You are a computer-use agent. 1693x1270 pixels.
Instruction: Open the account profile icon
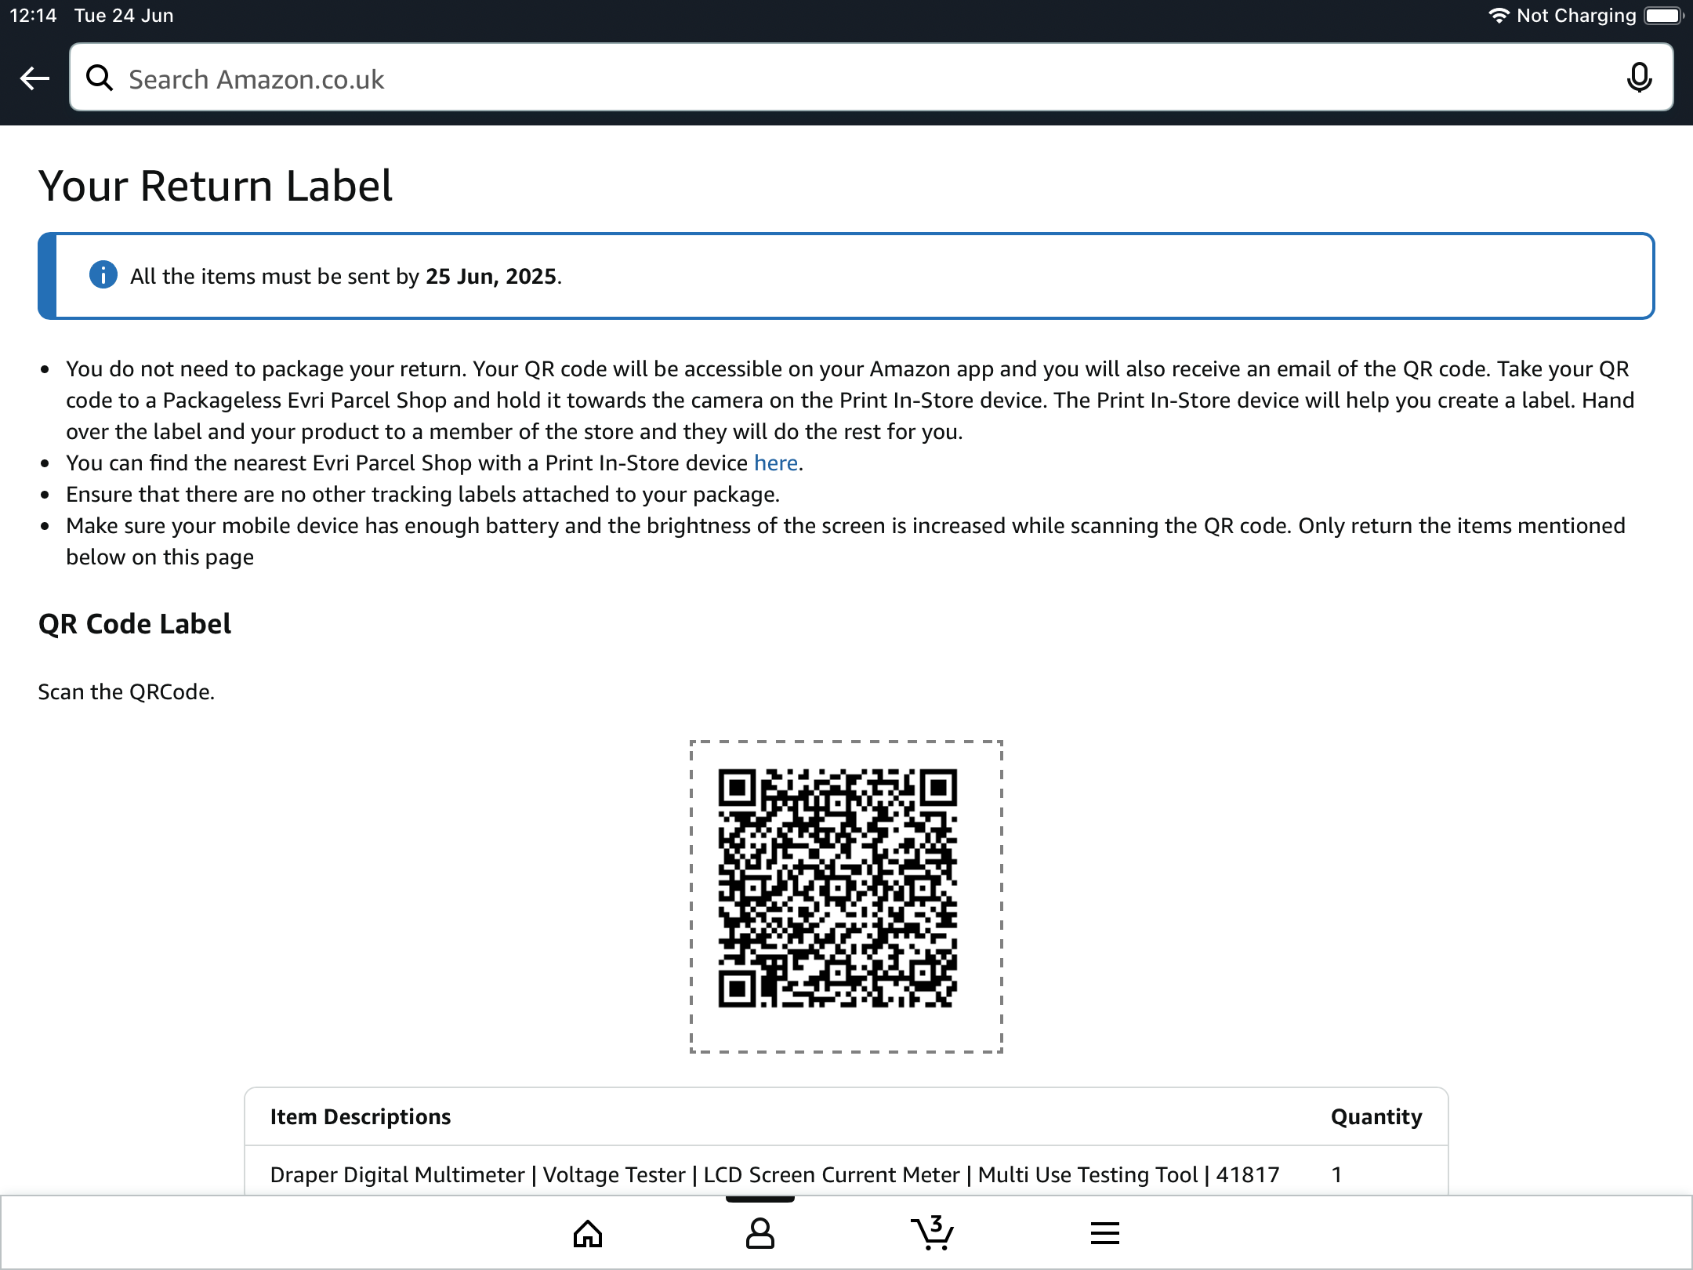click(760, 1233)
